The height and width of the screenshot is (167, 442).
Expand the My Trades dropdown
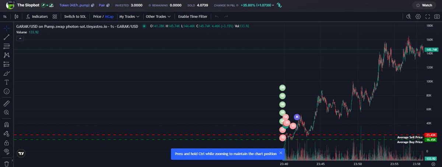point(129,17)
